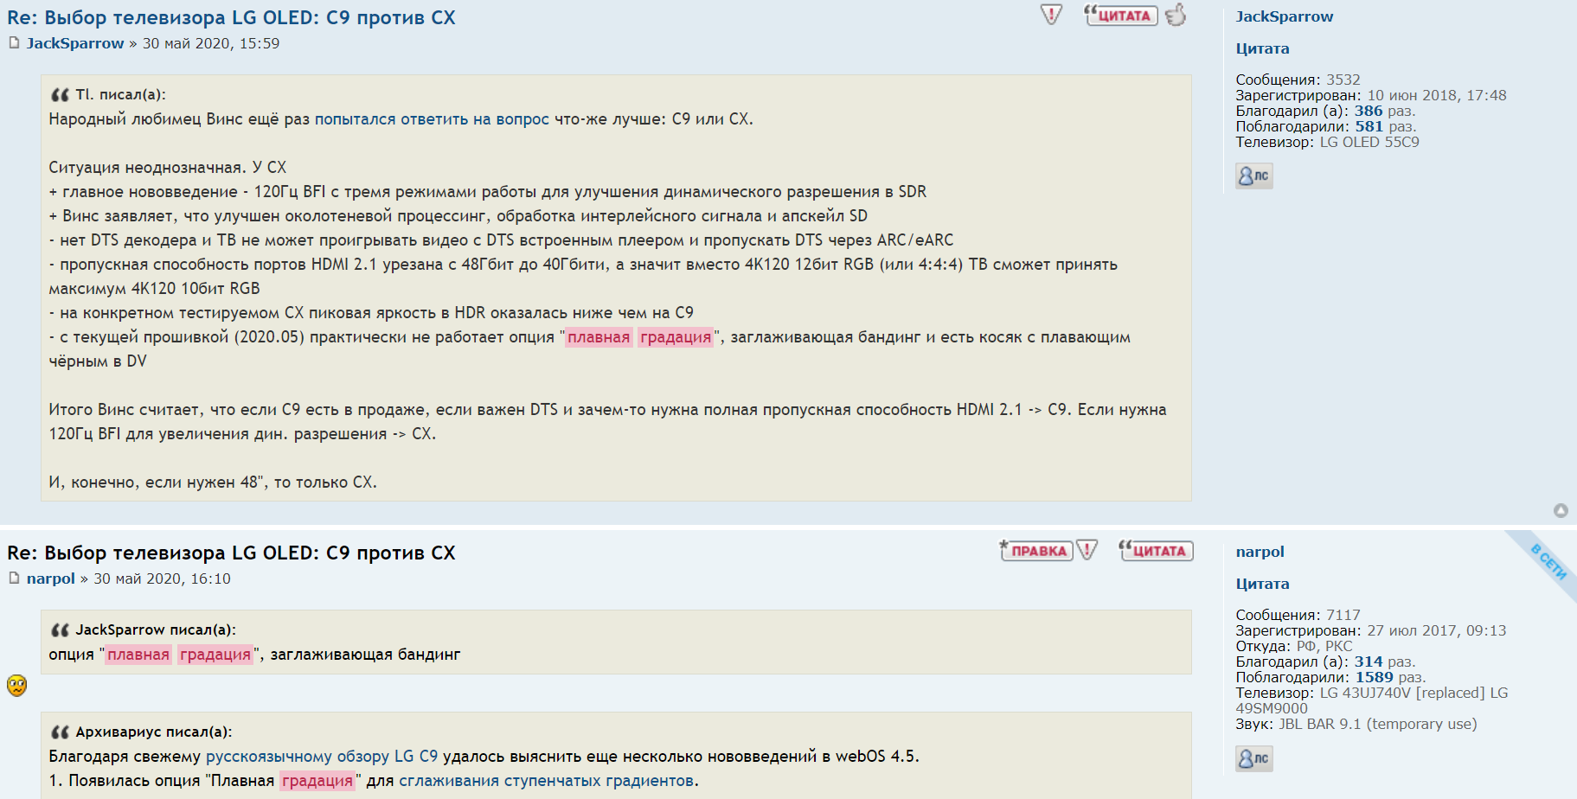Jump to top via the round arrow icon
The image size is (1577, 799).
(1561, 510)
